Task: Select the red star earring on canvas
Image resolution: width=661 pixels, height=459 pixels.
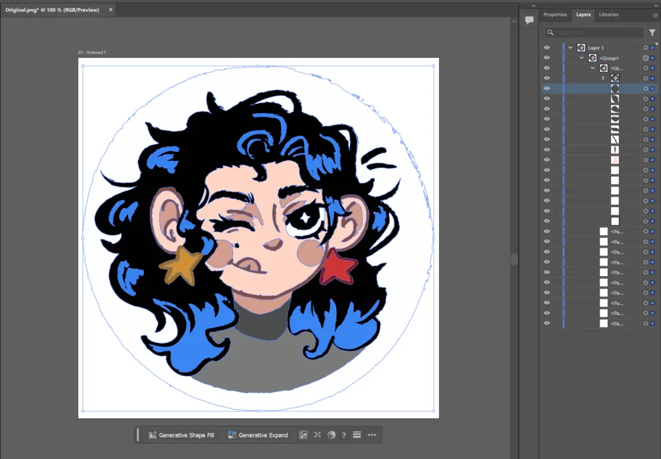Action: click(338, 267)
